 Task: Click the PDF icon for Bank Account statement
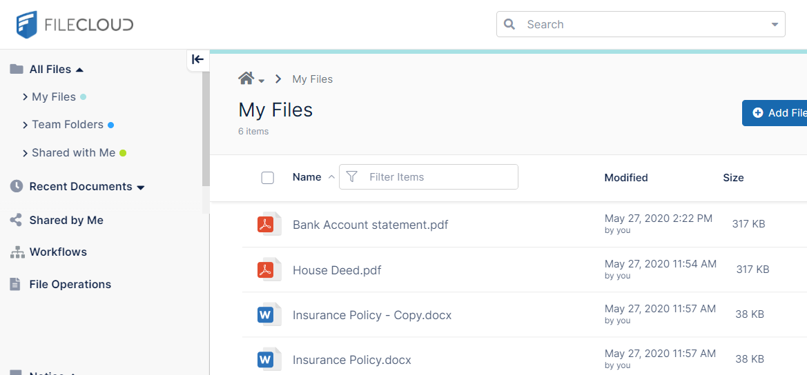[x=266, y=225]
